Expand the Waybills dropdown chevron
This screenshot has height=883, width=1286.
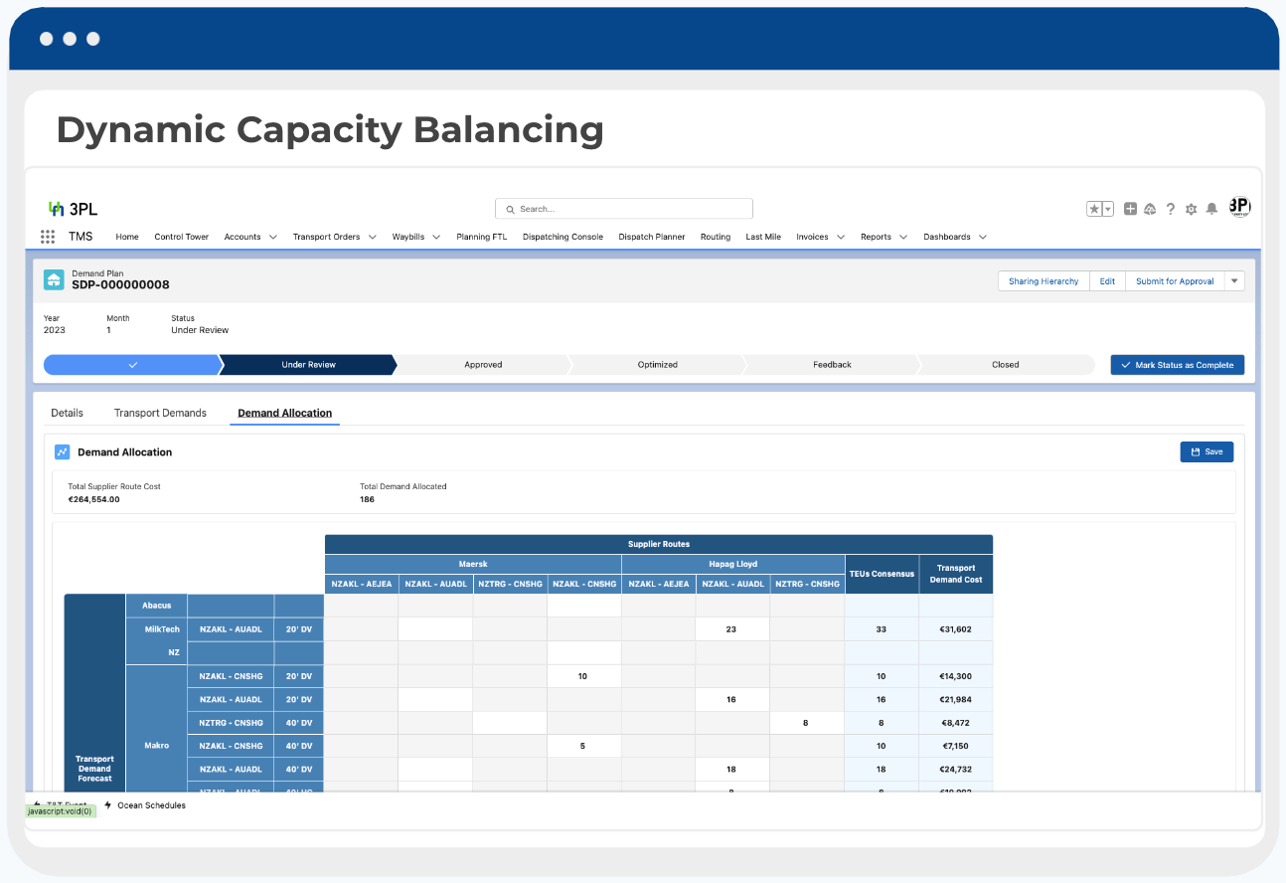[436, 237]
